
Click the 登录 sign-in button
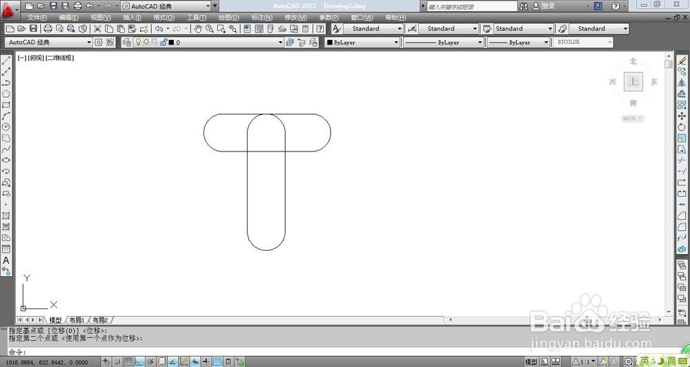click(x=544, y=6)
